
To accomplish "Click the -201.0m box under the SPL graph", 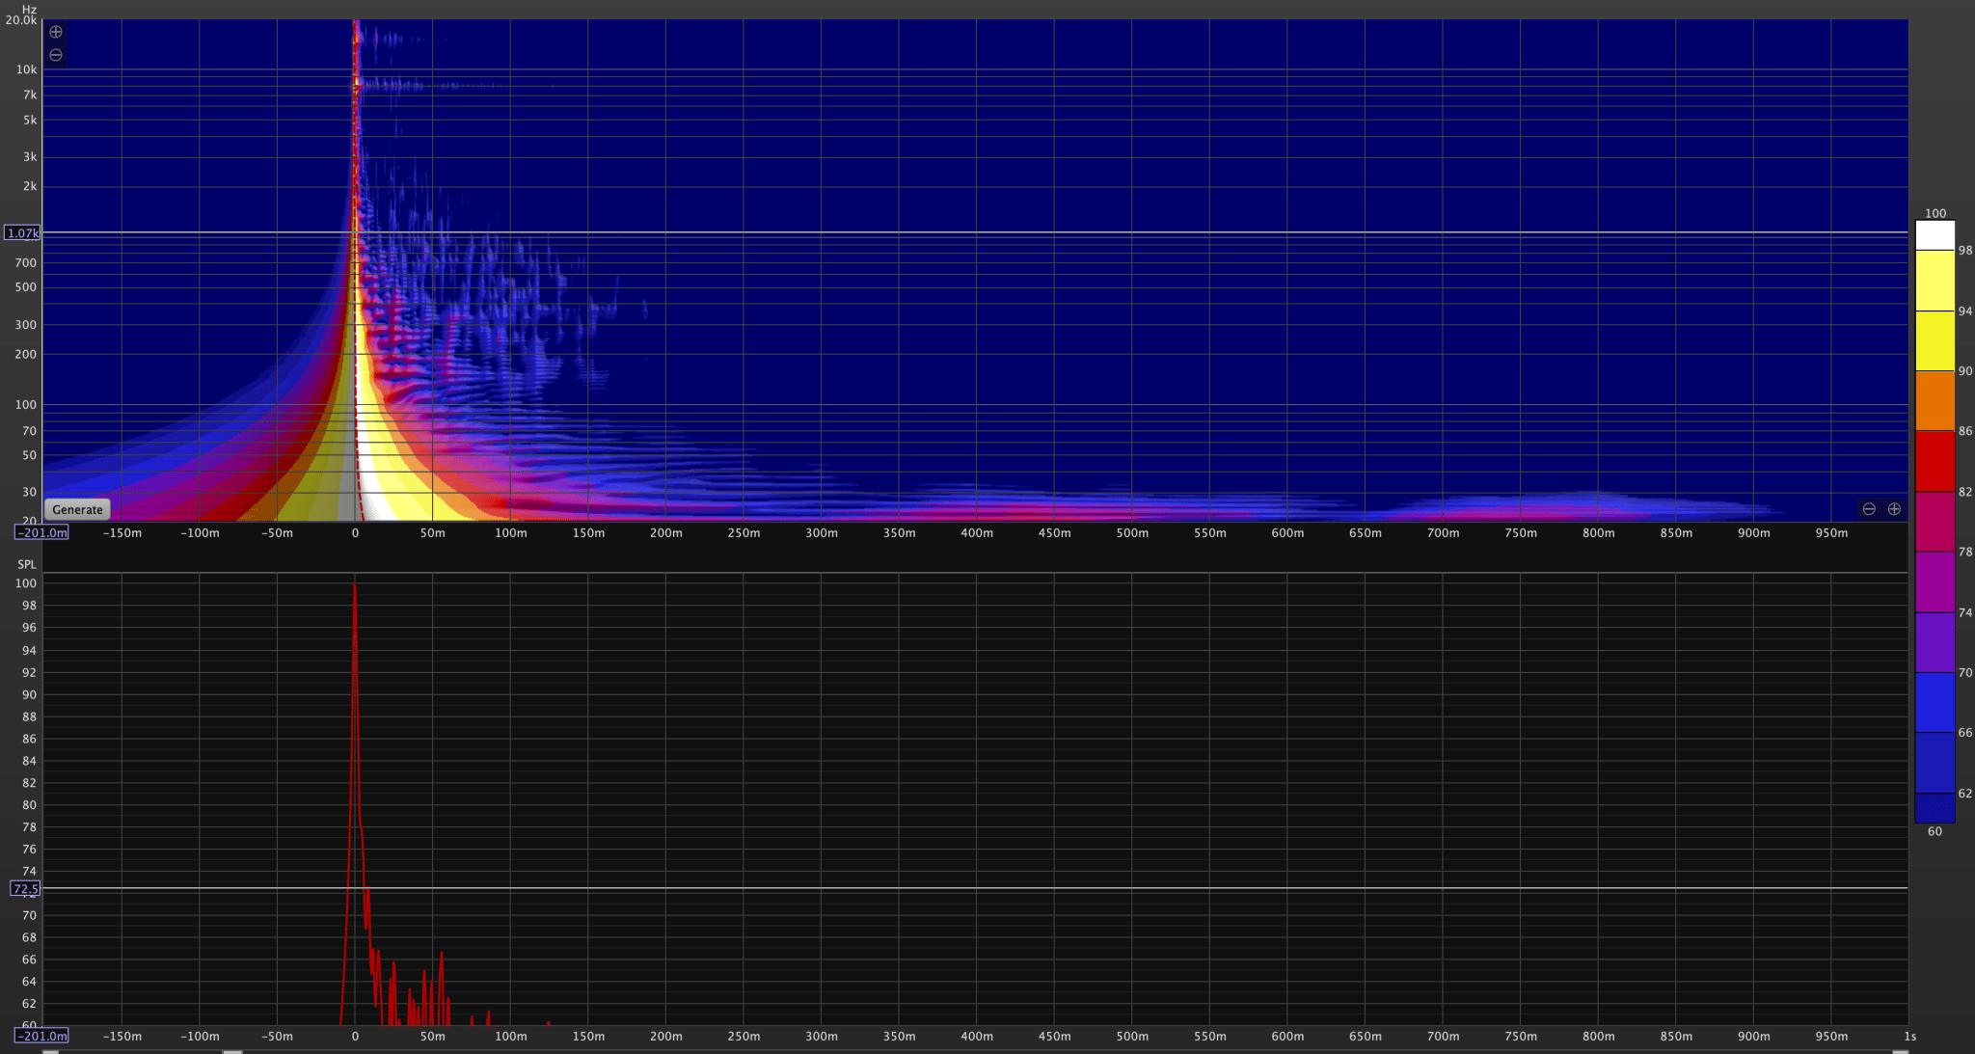I will pos(41,1036).
